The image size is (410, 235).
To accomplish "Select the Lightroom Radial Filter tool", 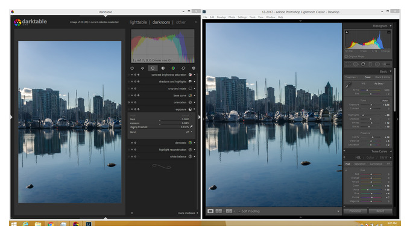I will coord(377,64).
